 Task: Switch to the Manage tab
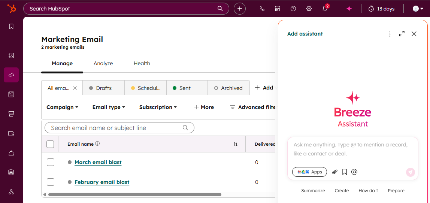(x=62, y=63)
